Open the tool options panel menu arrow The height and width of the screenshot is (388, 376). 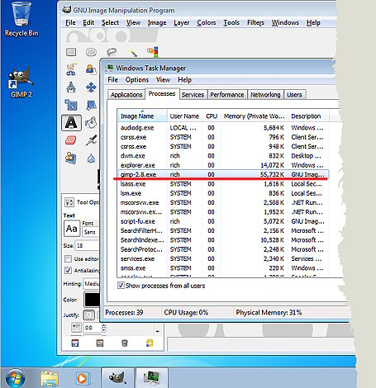pos(157,331)
